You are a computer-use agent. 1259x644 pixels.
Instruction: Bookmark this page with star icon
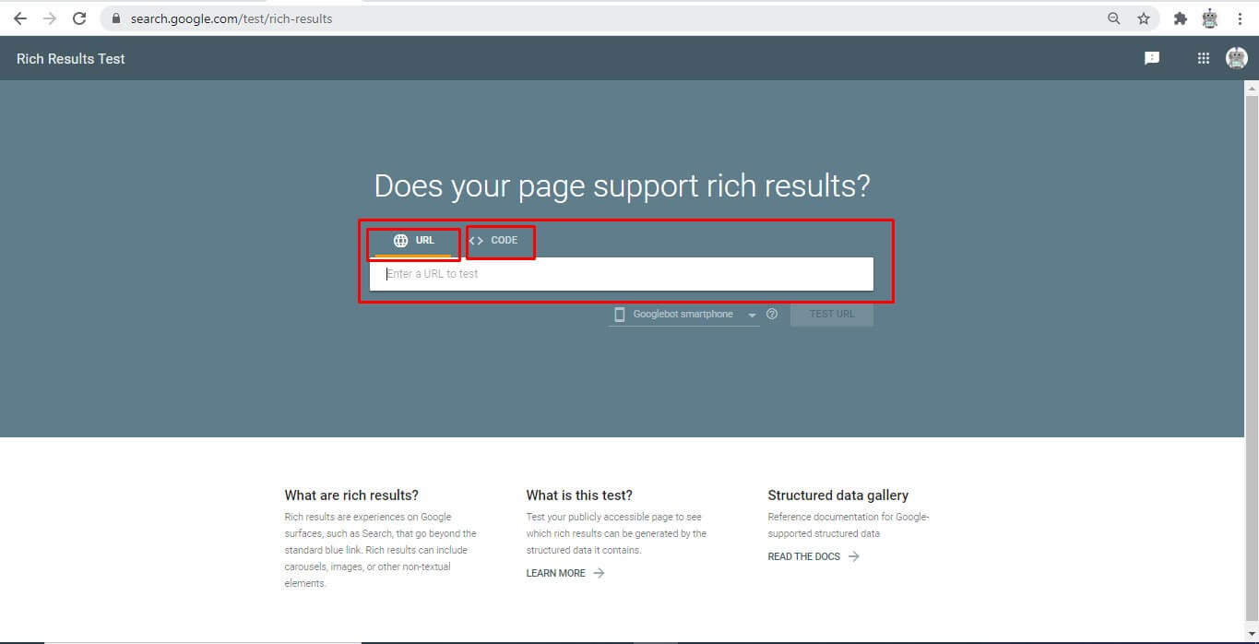tap(1144, 18)
